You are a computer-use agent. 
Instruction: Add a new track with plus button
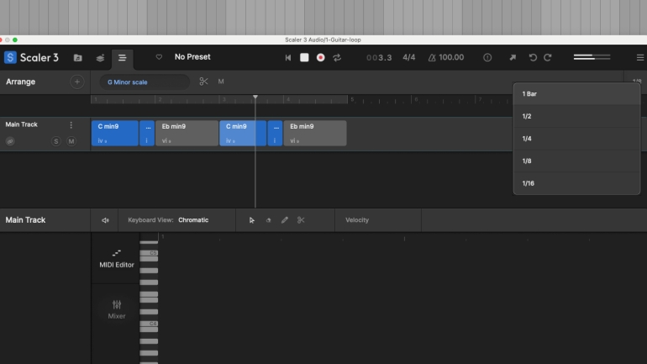coord(76,82)
